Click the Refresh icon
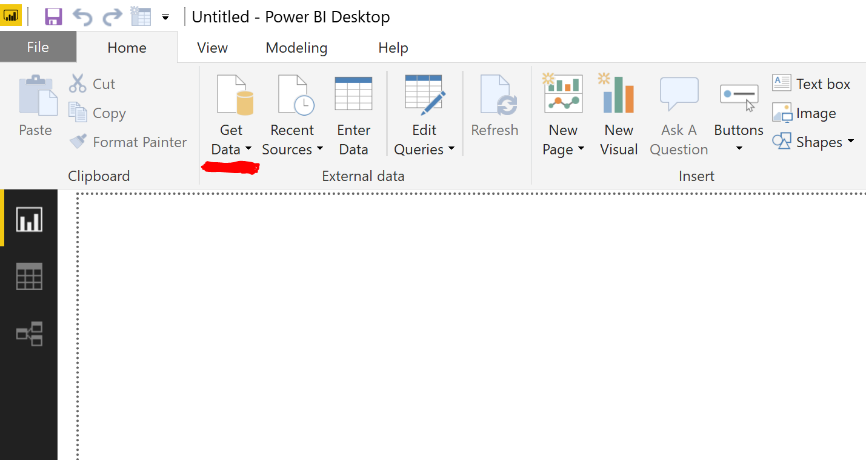Screen dimensions: 866x460 tap(499, 95)
